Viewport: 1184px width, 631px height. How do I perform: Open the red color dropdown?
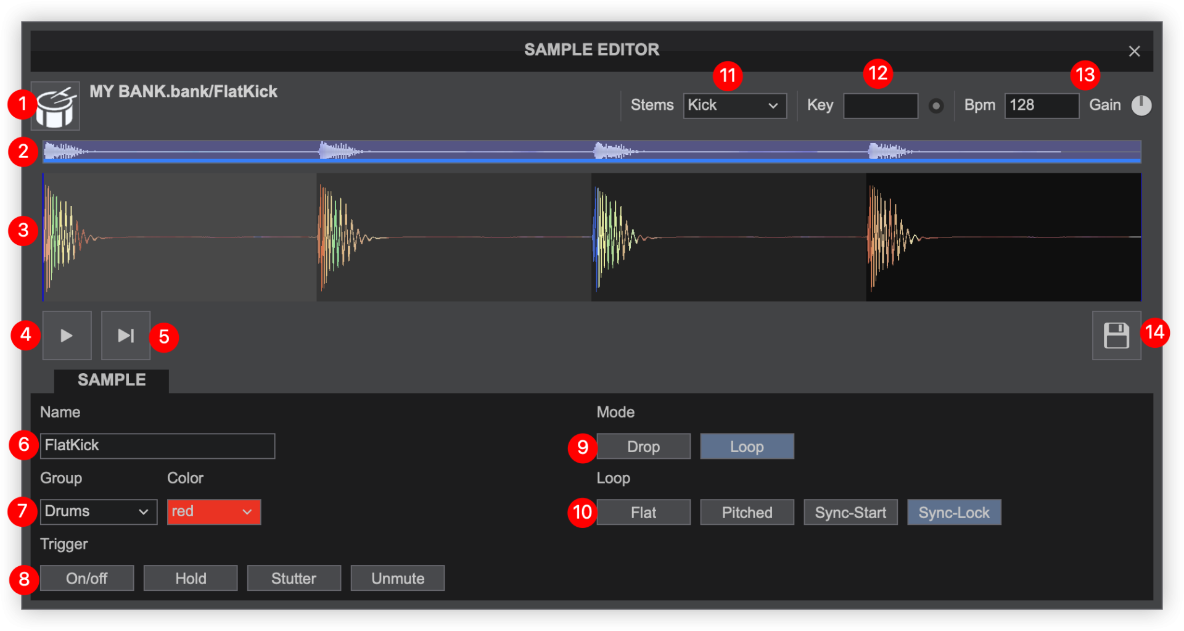[213, 512]
